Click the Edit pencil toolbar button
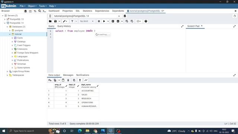 click(x=65, y=21)
